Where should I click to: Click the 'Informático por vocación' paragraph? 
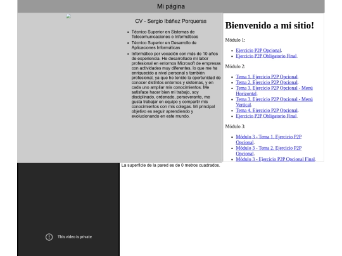[x=176, y=85]
